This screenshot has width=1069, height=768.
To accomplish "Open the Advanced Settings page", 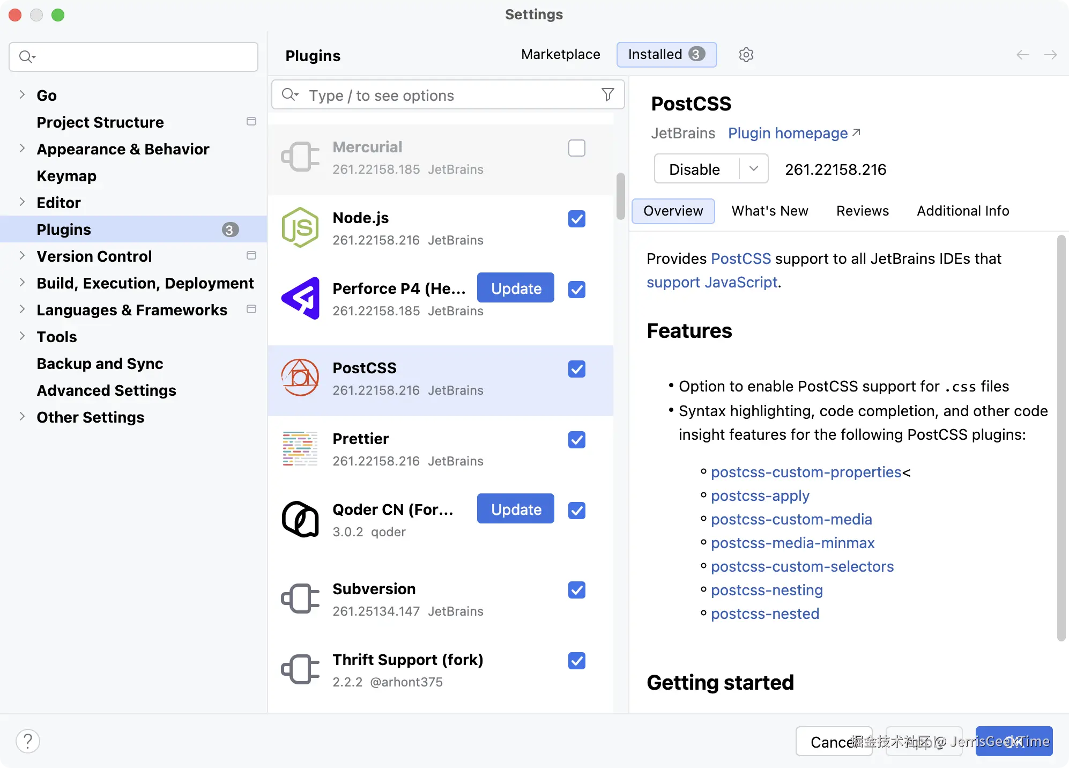I will pyautogui.click(x=106, y=390).
